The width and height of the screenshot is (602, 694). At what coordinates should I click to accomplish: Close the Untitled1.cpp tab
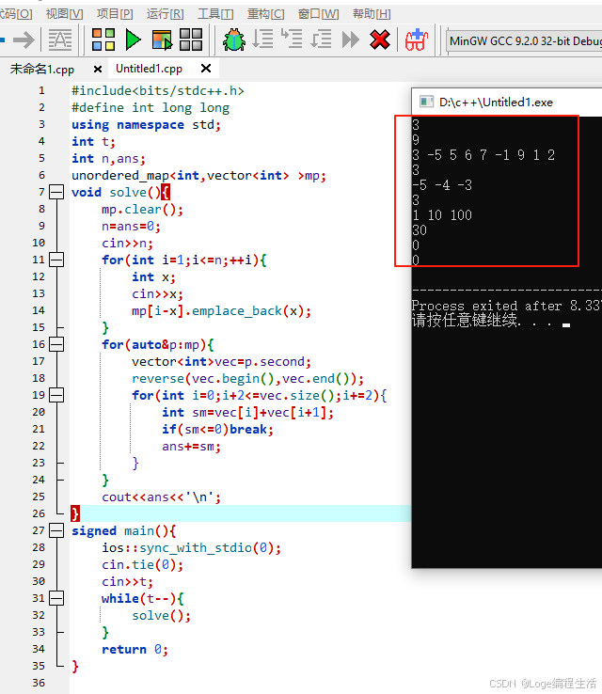click(206, 68)
